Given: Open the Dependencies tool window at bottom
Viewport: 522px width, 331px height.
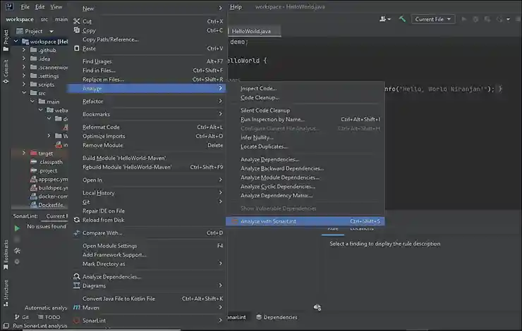Looking at the screenshot, I should tap(277, 317).
